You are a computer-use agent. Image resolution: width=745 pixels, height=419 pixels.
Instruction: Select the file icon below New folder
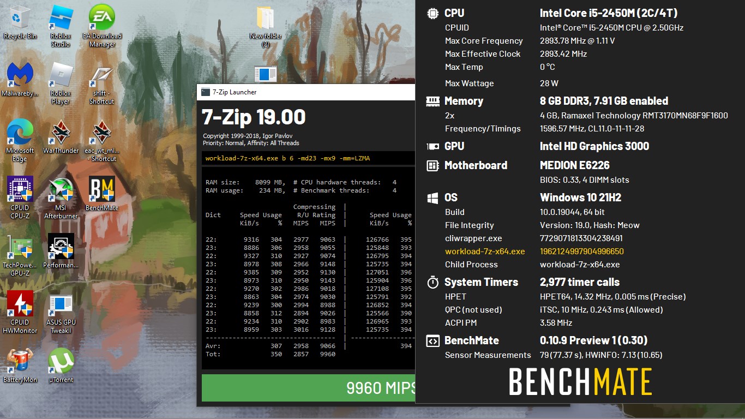tap(266, 75)
